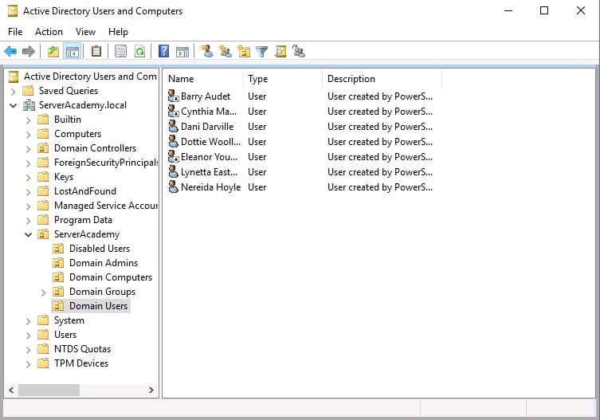
Task: Create a new user with toolbar icon
Action: coord(206,51)
